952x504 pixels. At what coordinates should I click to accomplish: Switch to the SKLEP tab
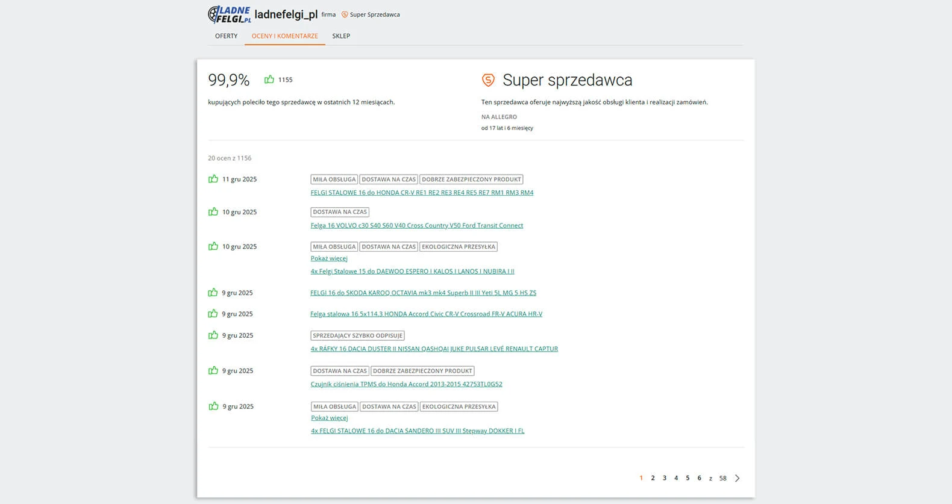(x=341, y=36)
